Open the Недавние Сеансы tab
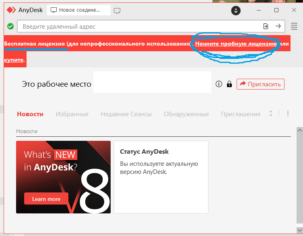This screenshot has height=236, width=303. 126,114
